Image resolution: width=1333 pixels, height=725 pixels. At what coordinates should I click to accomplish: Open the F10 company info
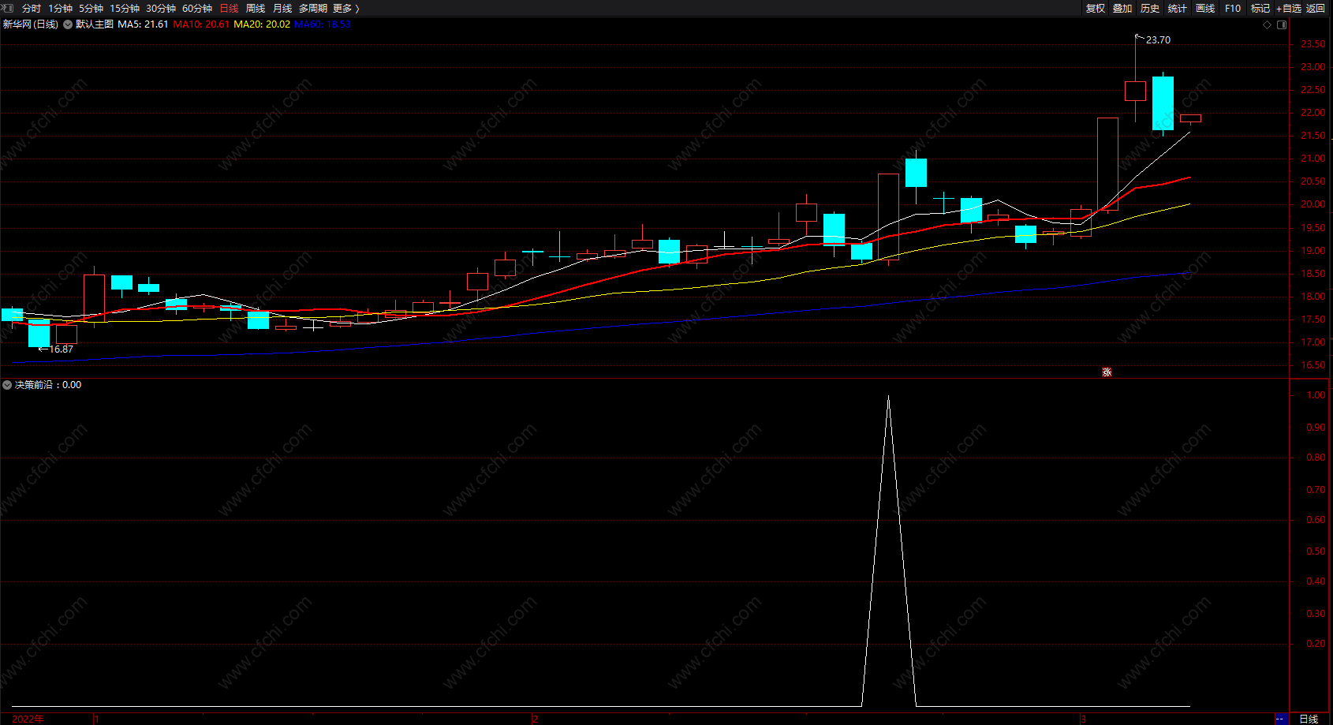pyautogui.click(x=1233, y=9)
